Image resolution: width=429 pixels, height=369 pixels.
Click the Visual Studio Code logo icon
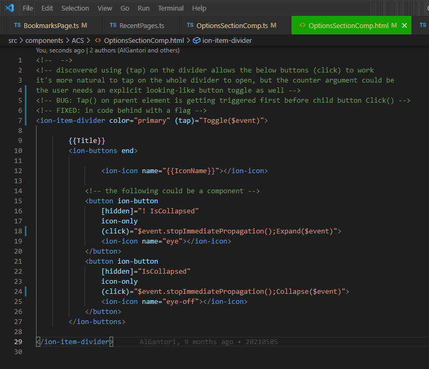9,8
